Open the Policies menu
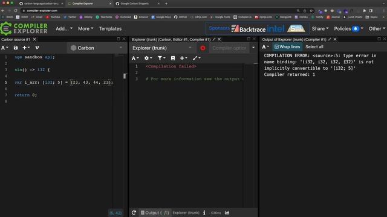Image resolution: width=387 pixels, height=217 pixels. (348, 29)
